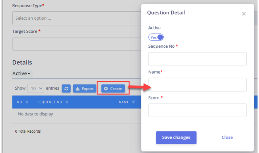Click the NAME column header text

click(x=124, y=102)
